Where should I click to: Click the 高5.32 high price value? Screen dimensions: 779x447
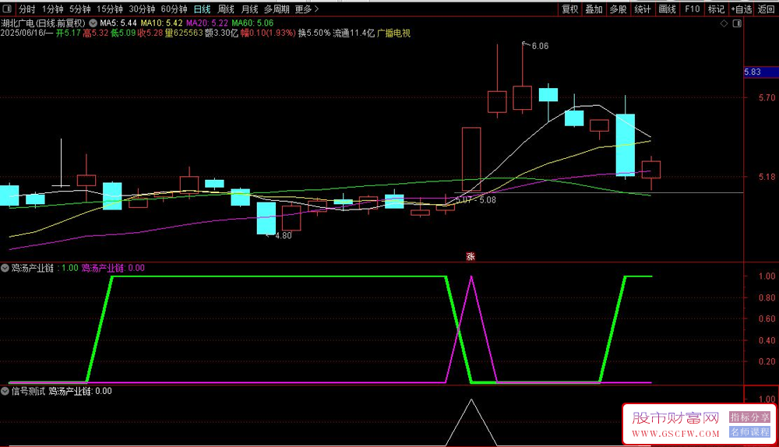click(x=95, y=33)
